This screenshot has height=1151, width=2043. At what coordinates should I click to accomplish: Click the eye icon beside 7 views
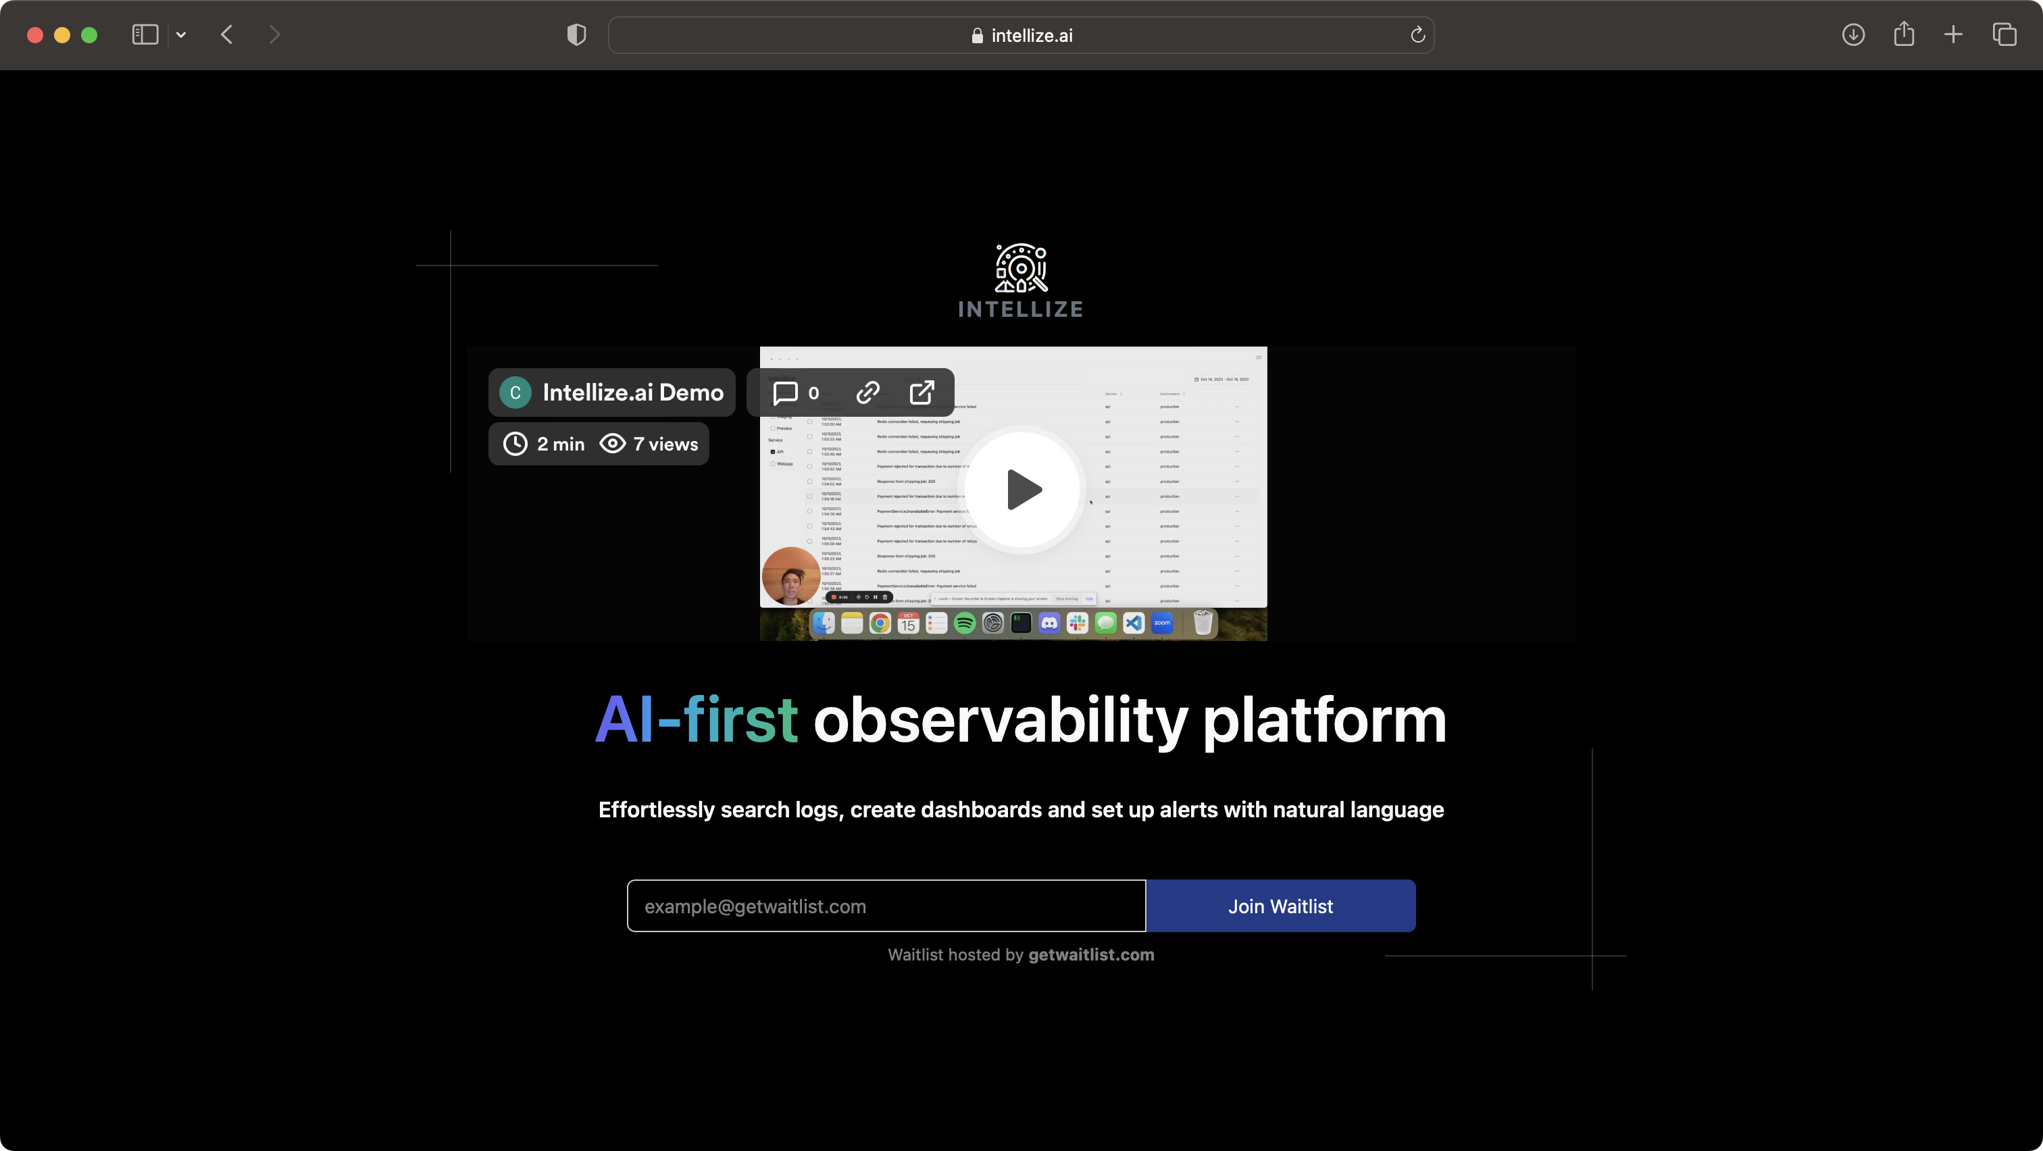point(612,444)
